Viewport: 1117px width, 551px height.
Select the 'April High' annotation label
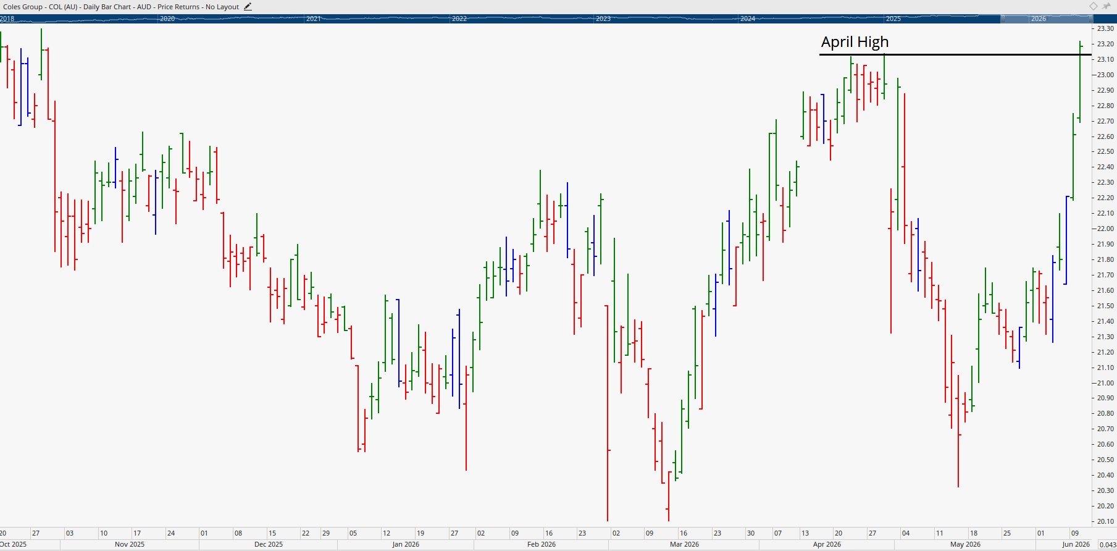(855, 42)
